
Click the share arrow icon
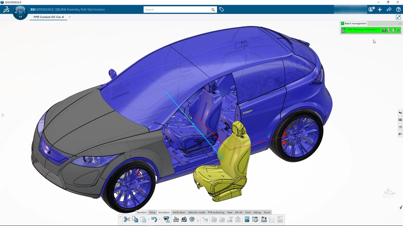[389, 10]
